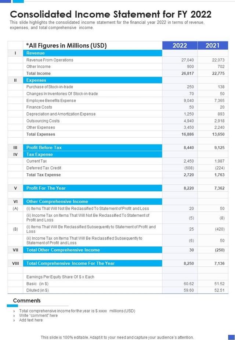Select the All Figures in Millions header
The height and width of the screenshot is (340, 235).
pos(66,45)
